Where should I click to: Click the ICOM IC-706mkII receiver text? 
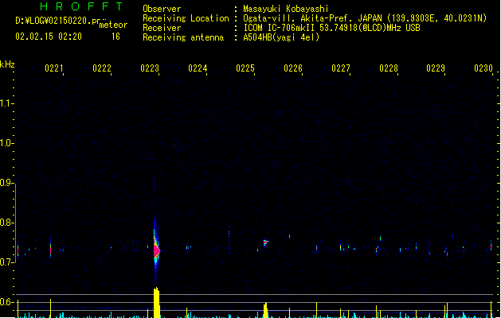click(x=331, y=28)
